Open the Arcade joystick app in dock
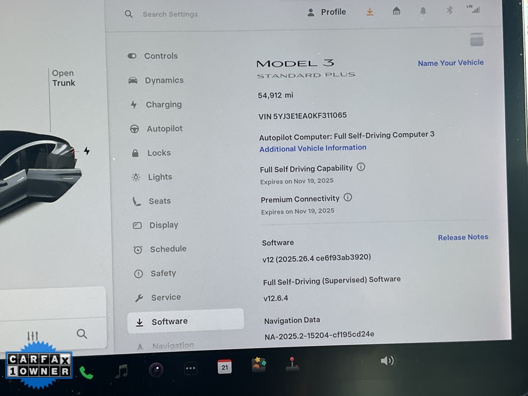This screenshot has width=528, height=396. tap(292, 364)
